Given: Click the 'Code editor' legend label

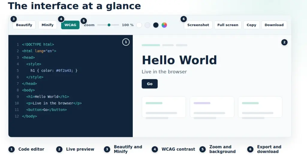Looking at the screenshot, I should pyautogui.click(x=31, y=149).
